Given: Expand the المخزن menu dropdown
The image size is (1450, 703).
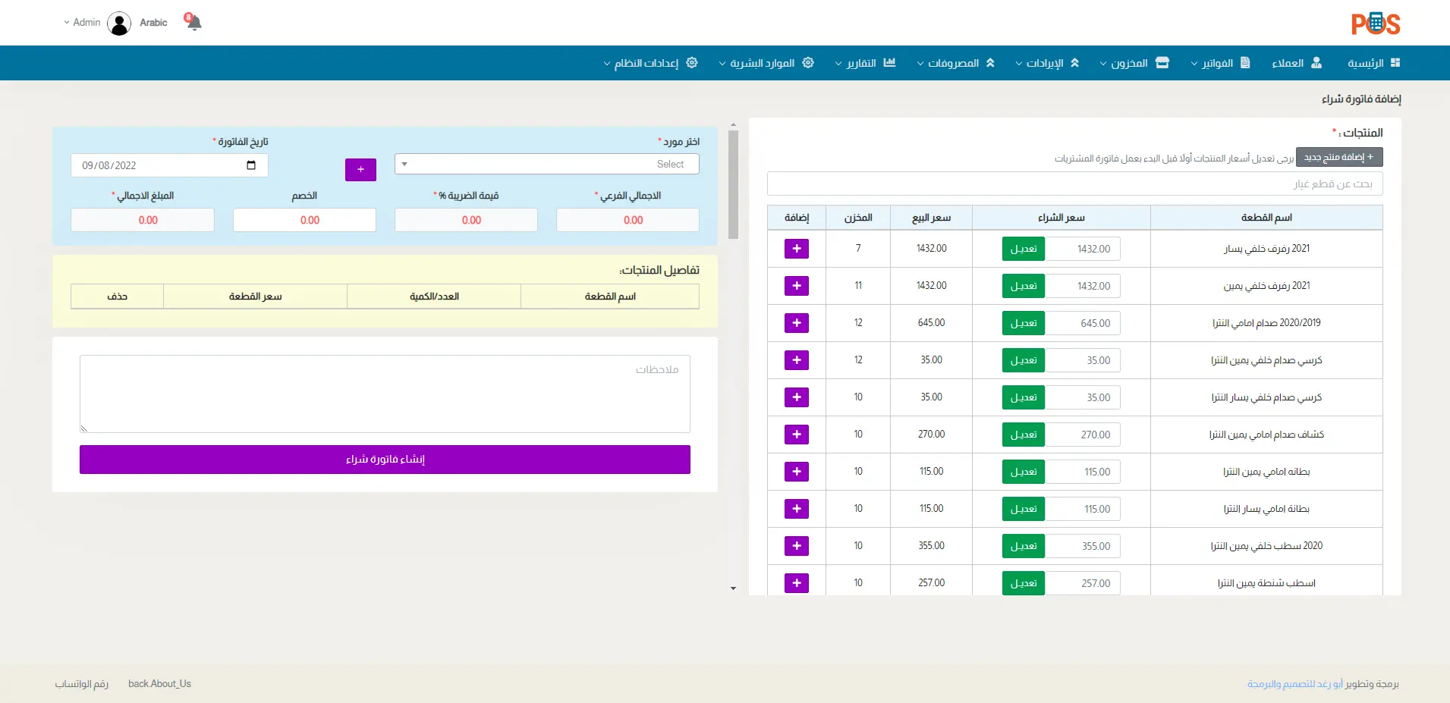Looking at the screenshot, I should pos(1134,63).
